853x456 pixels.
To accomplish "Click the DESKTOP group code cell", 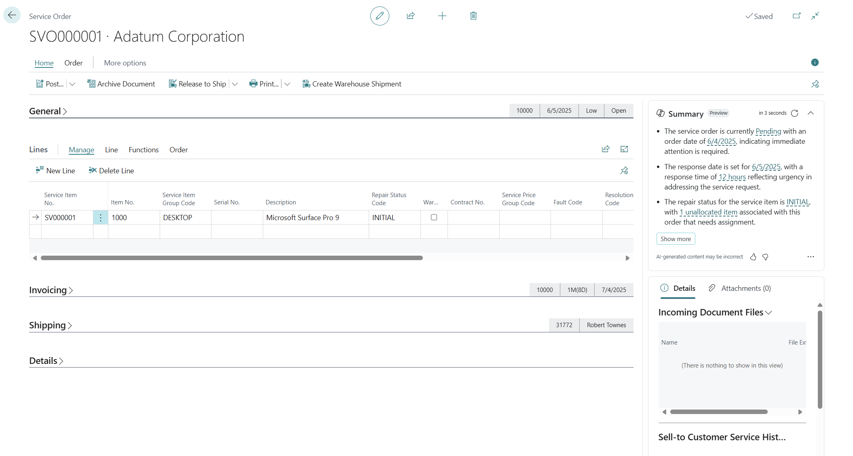I will 186,218.
